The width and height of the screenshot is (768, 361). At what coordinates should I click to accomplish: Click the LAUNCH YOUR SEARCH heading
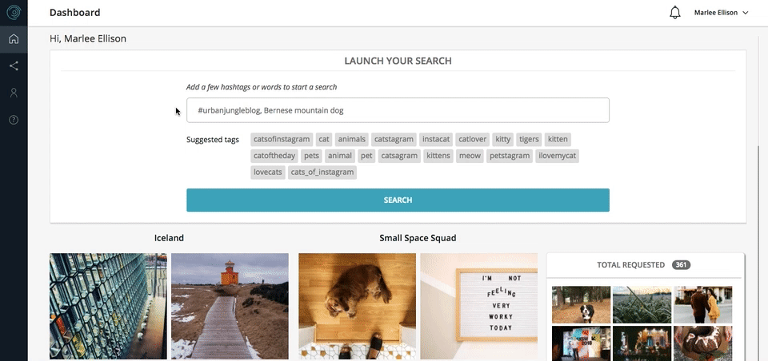[x=398, y=61]
